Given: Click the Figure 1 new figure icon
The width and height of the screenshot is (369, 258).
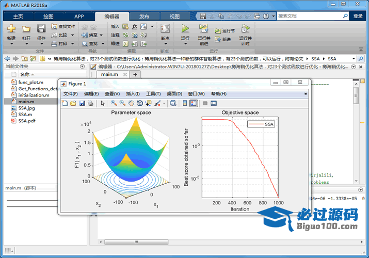Looking at the screenshot, I should coord(65,103).
